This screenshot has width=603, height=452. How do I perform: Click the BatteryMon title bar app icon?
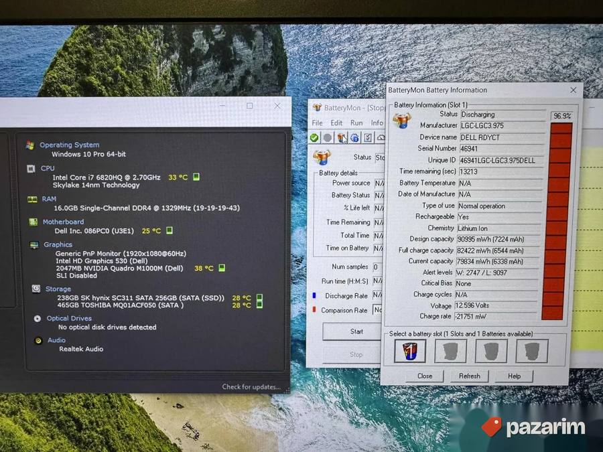317,108
